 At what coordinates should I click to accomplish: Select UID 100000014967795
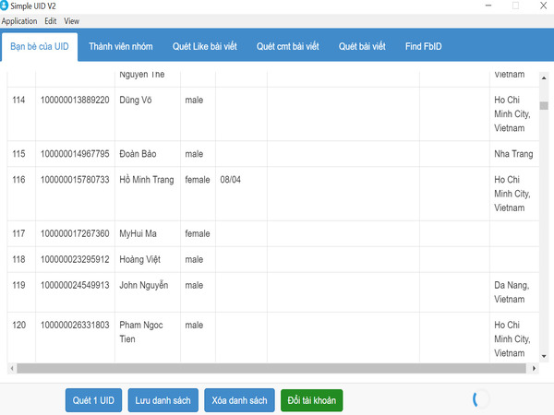75,154
